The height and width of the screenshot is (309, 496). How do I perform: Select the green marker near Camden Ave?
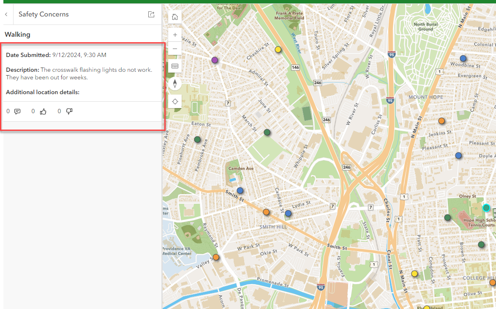click(x=197, y=139)
